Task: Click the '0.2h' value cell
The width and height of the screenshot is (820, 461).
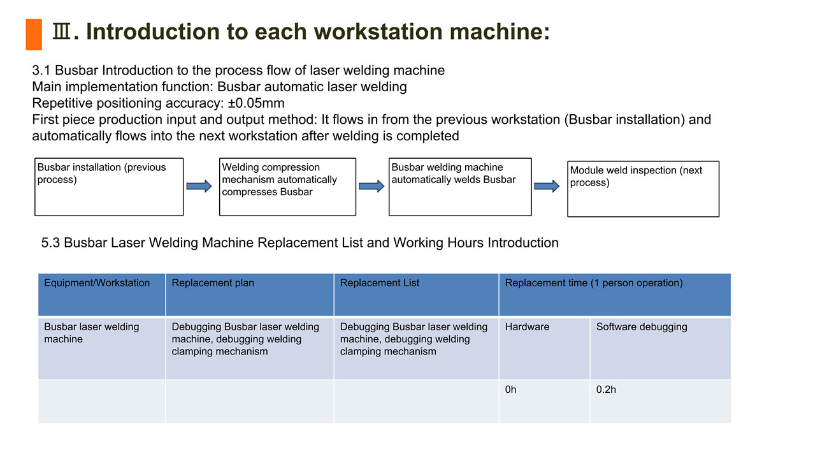Action: [660, 402]
